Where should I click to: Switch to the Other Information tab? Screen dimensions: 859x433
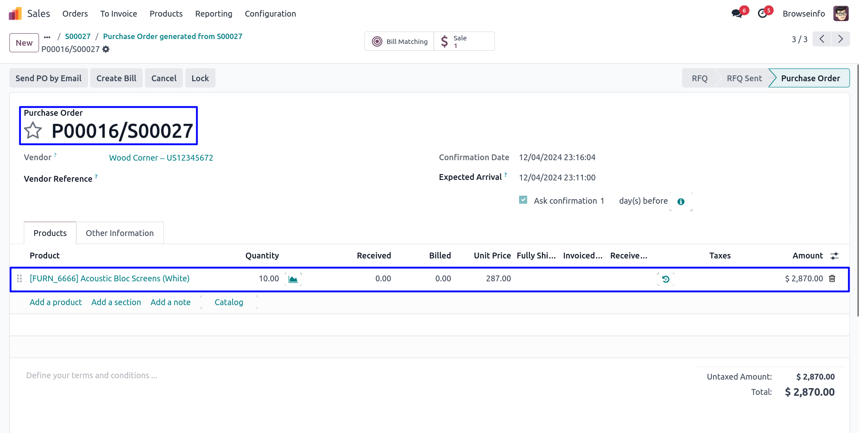click(119, 233)
